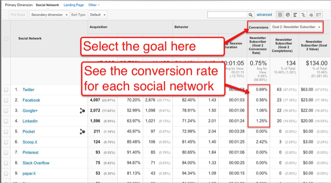331x183 pixels.
Task: Open the Pinterest social network link
Action: click(x=30, y=153)
